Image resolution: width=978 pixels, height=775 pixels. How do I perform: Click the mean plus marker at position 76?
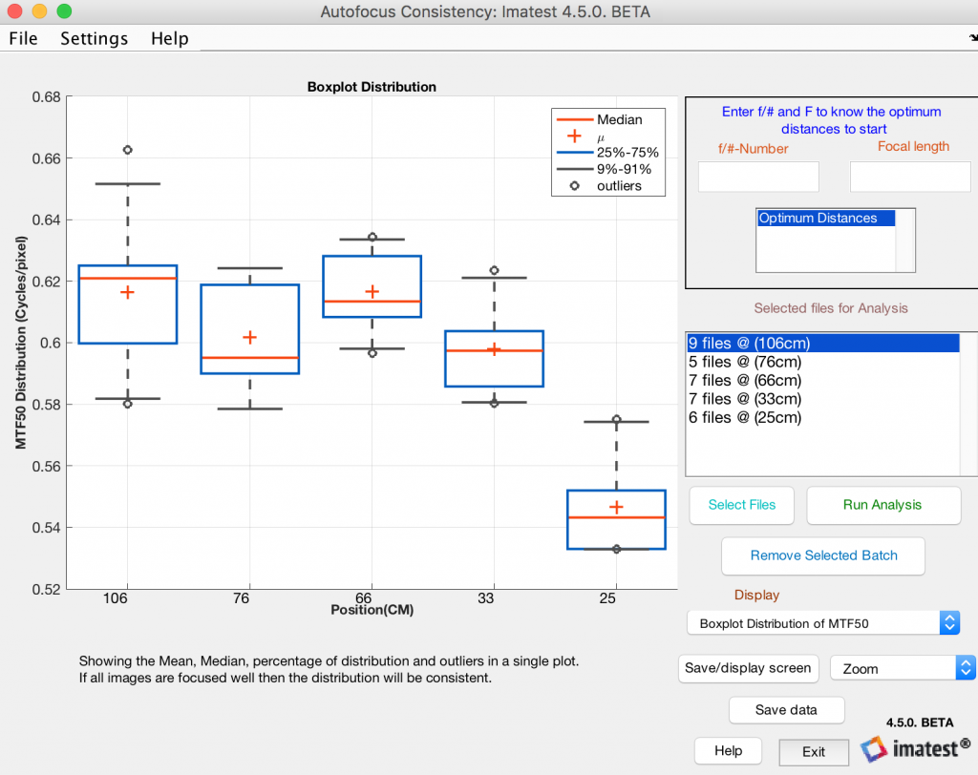[249, 337]
